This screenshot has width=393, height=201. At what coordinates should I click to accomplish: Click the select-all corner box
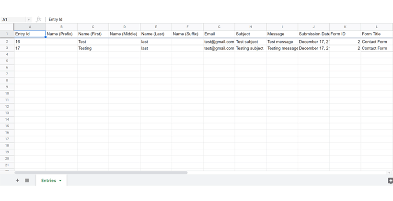click(x=7, y=27)
